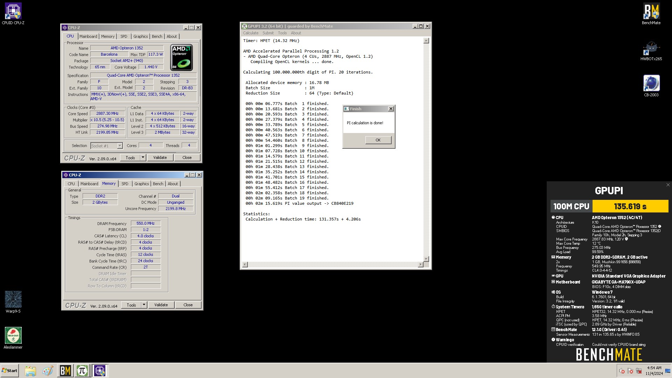This screenshot has width=672, height=378.
Task: Switch to CPU-Z in the taskbar
Action: coord(100,371)
